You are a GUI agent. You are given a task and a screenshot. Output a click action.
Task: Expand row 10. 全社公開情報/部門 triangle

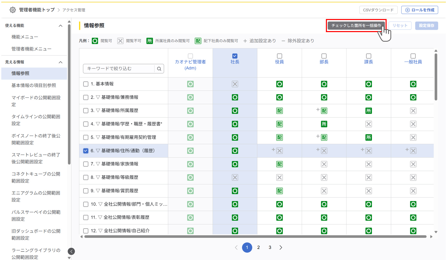[x=100, y=204]
